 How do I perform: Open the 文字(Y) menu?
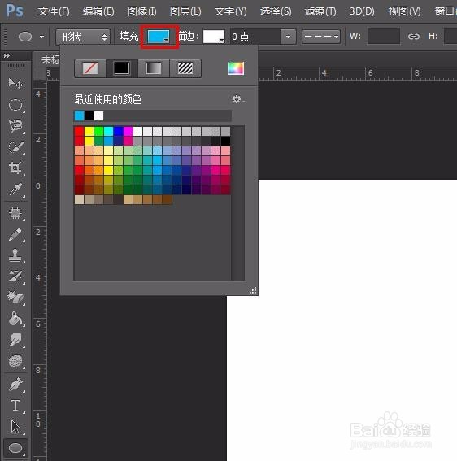(x=231, y=11)
